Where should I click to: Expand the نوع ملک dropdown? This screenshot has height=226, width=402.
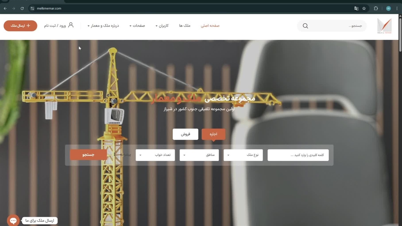tap(243, 155)
